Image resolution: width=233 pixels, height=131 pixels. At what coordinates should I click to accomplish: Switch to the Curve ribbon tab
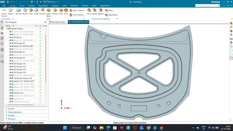click(22, 6)
